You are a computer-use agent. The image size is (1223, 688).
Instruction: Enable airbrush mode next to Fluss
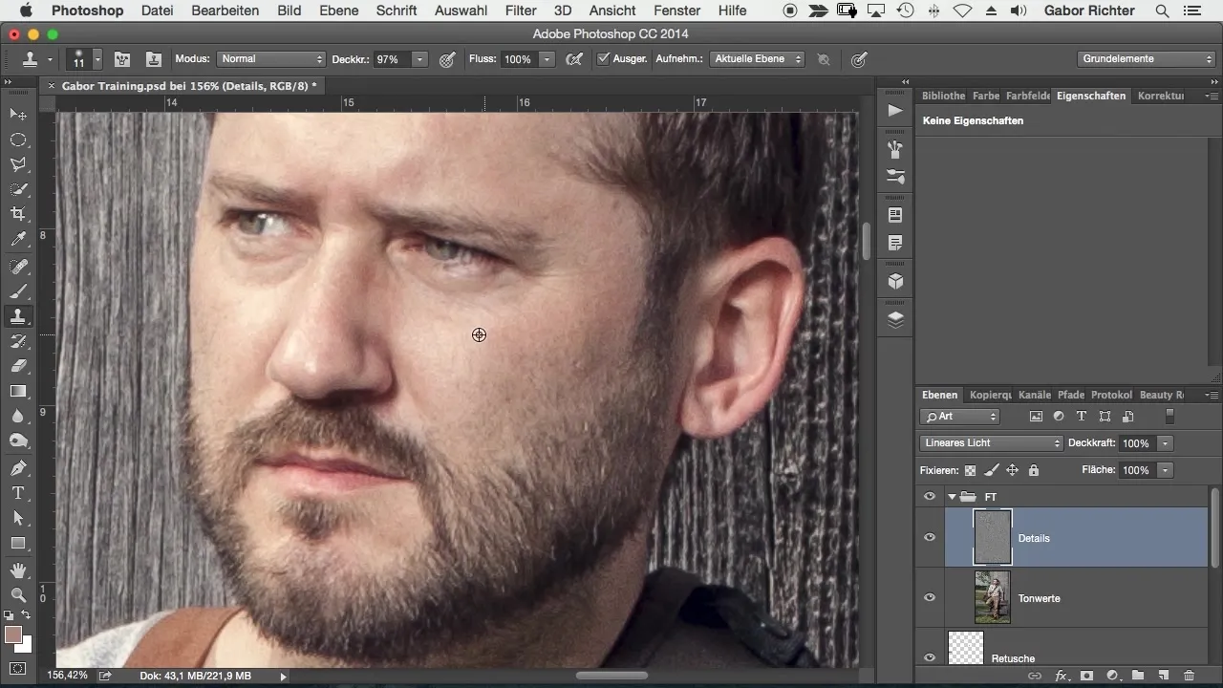pyautogui.click(x=574, y=59)
